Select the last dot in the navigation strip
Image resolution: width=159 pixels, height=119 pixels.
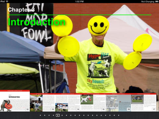pos(119,115)
